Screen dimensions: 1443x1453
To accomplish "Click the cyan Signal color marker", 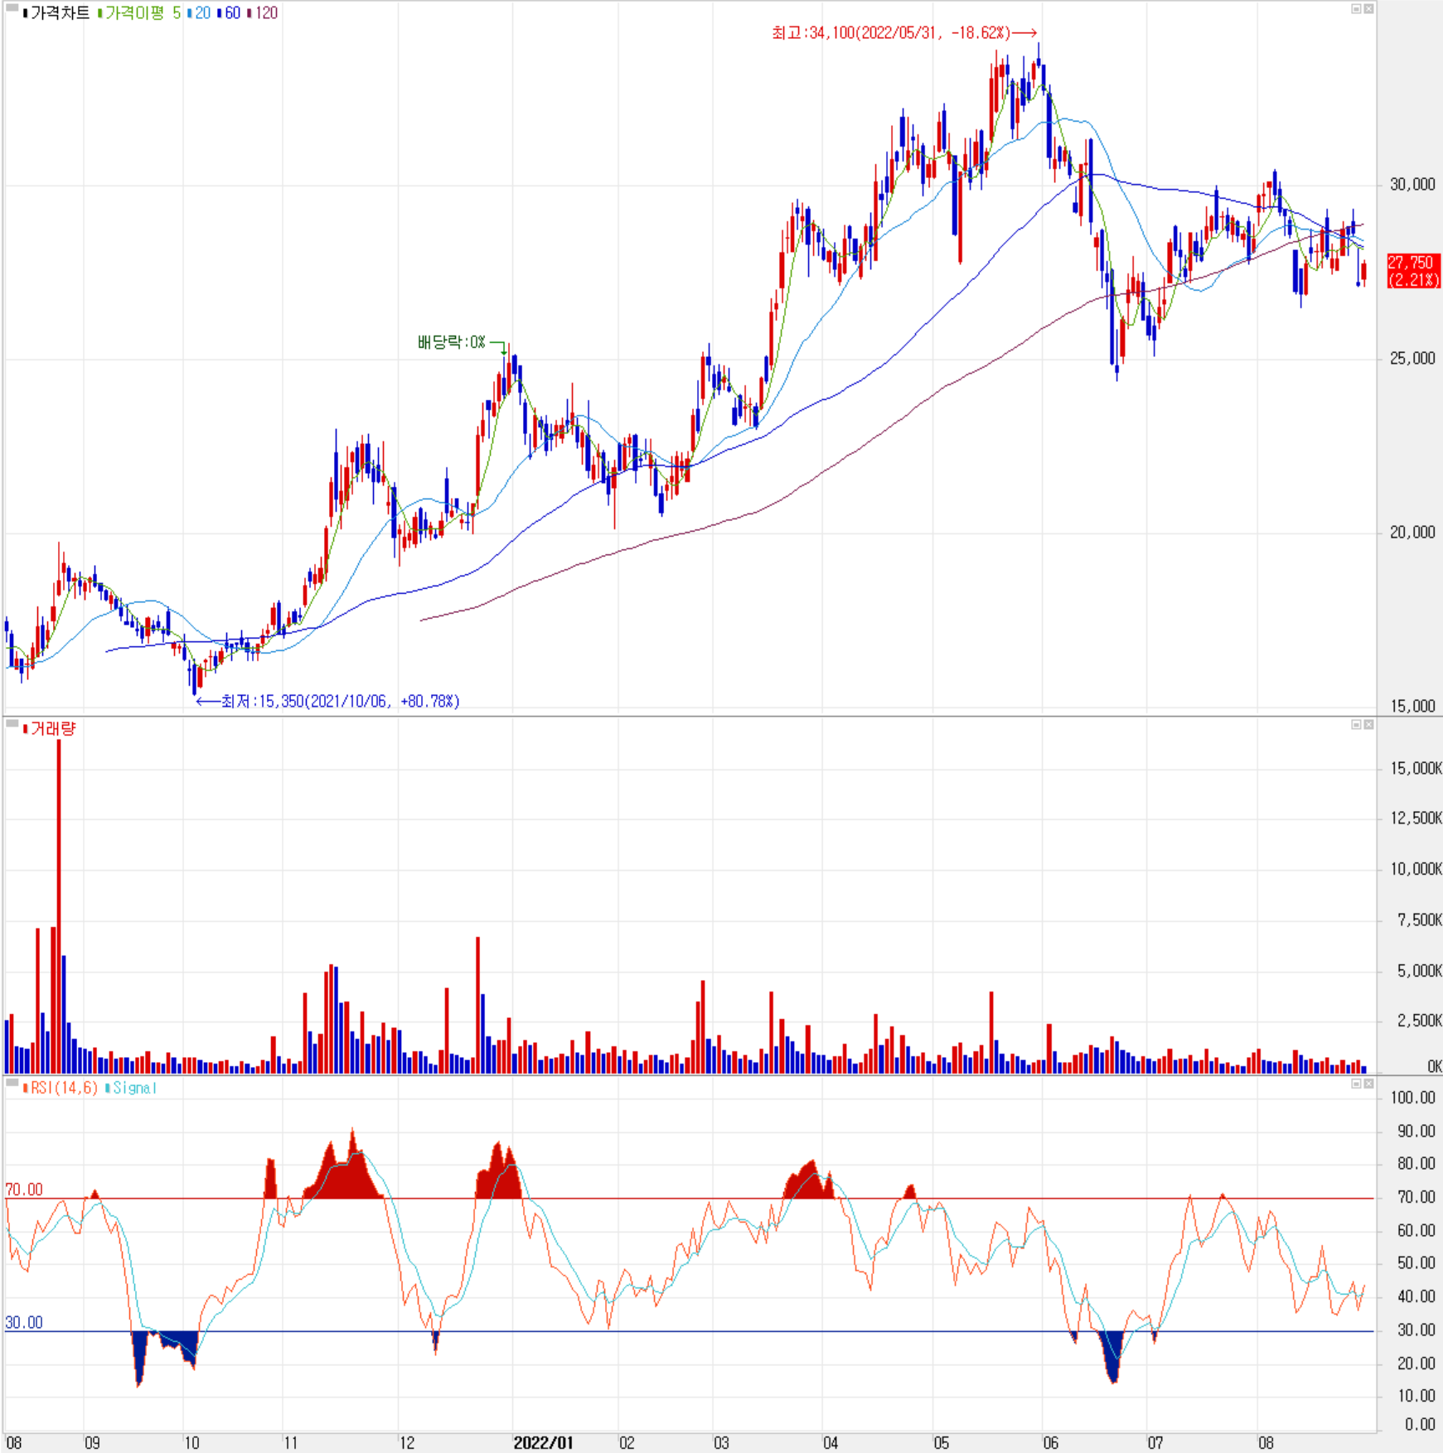I will click(108, 1088).
